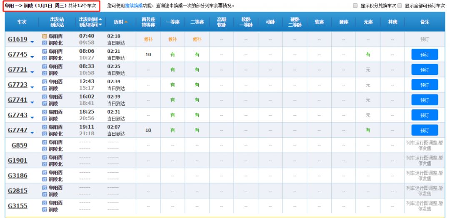Click arrival station icon in G2815 row
The image size is (450, 218).
tap(45, 195)
